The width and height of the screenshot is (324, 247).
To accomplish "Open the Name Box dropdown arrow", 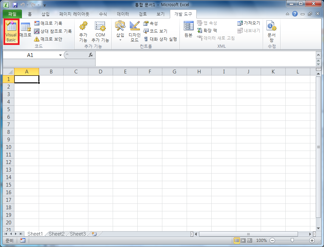I will [60, 55].
